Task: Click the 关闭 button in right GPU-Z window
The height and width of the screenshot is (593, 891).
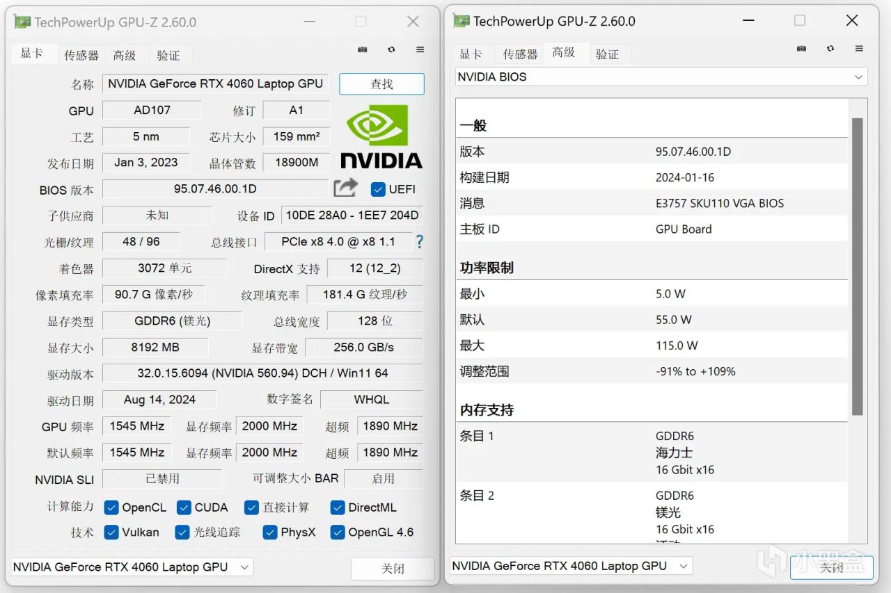Action: click(x=831, y=567)
